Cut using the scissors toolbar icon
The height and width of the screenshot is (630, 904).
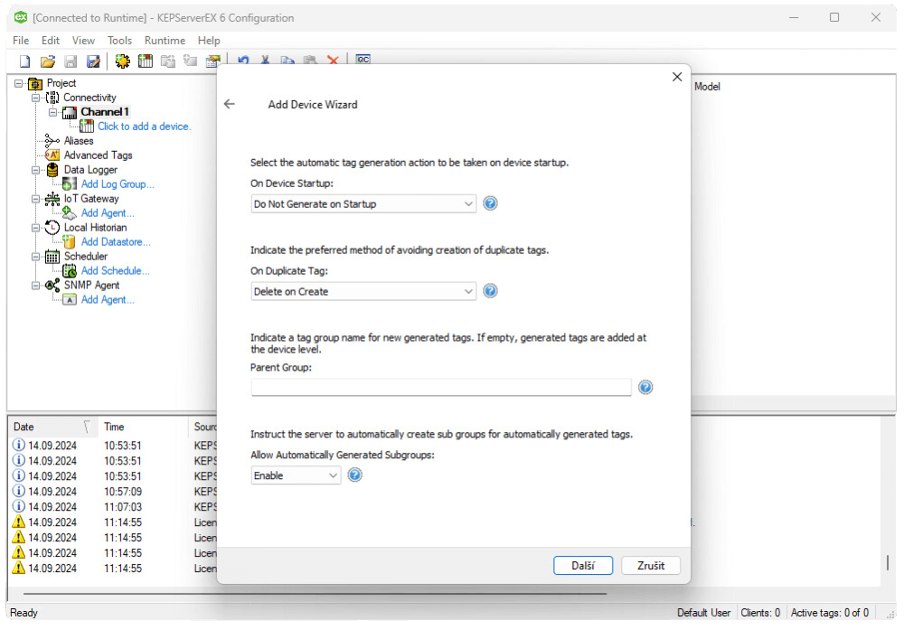pyautogui.click(x=265, y=61)
